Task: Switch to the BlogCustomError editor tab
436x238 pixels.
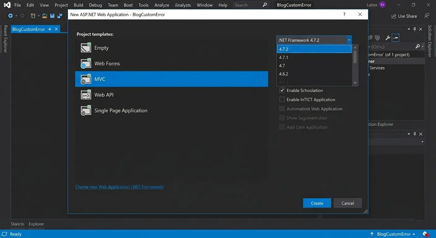Action: 28,29
